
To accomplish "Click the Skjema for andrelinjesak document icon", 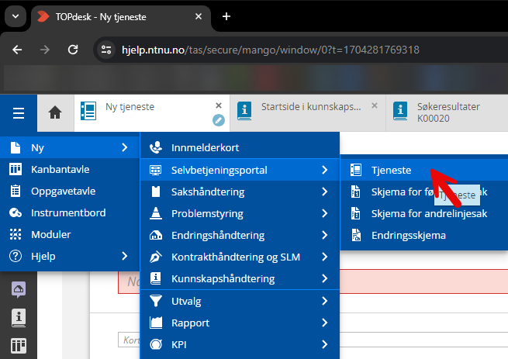I will click(x=356, y=213).
